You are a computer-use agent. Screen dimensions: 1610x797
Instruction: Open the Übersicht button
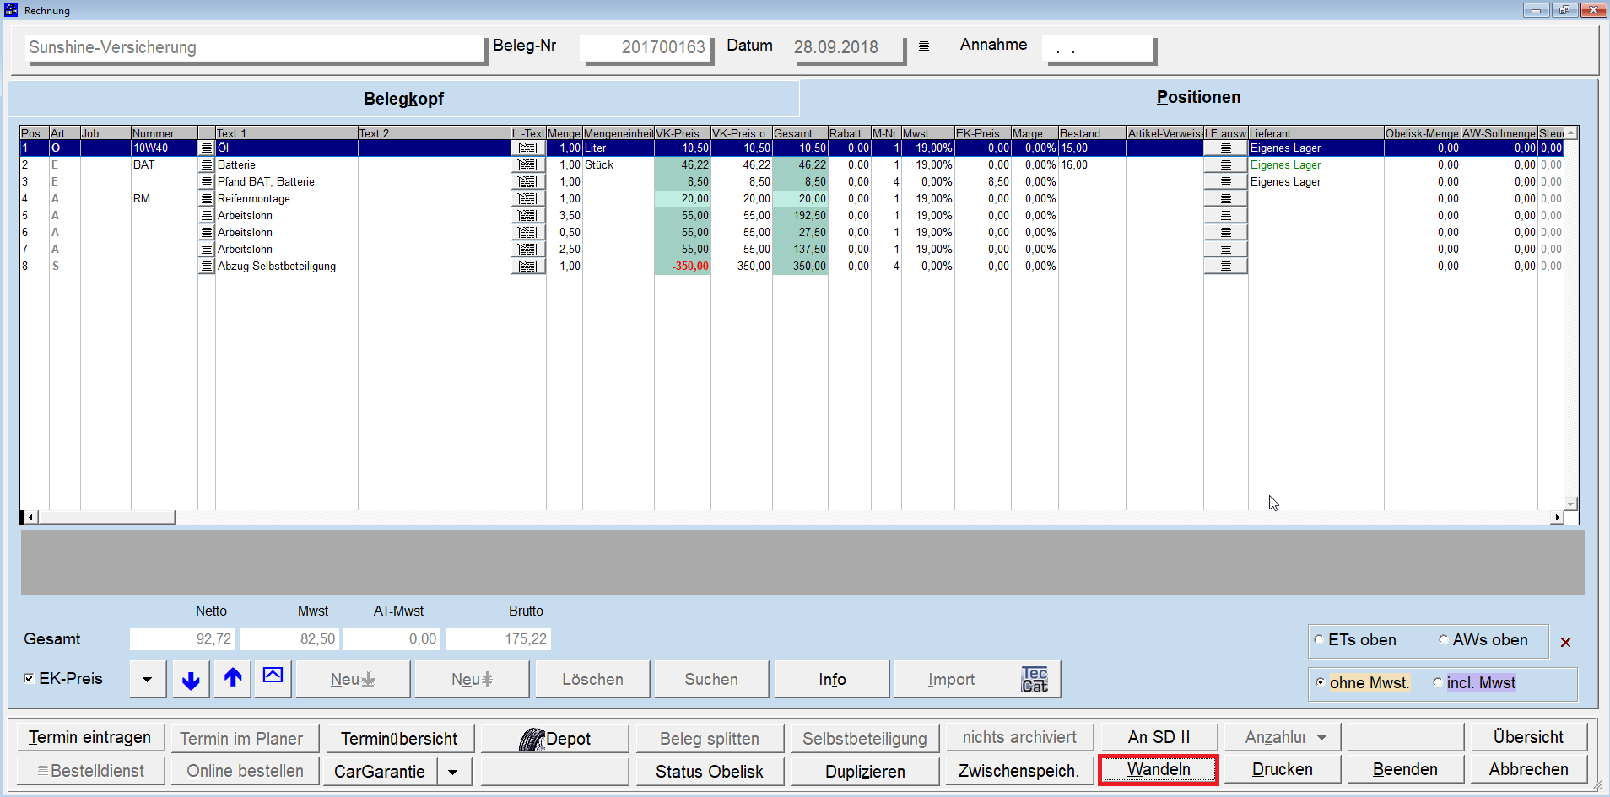(1529, 737)
